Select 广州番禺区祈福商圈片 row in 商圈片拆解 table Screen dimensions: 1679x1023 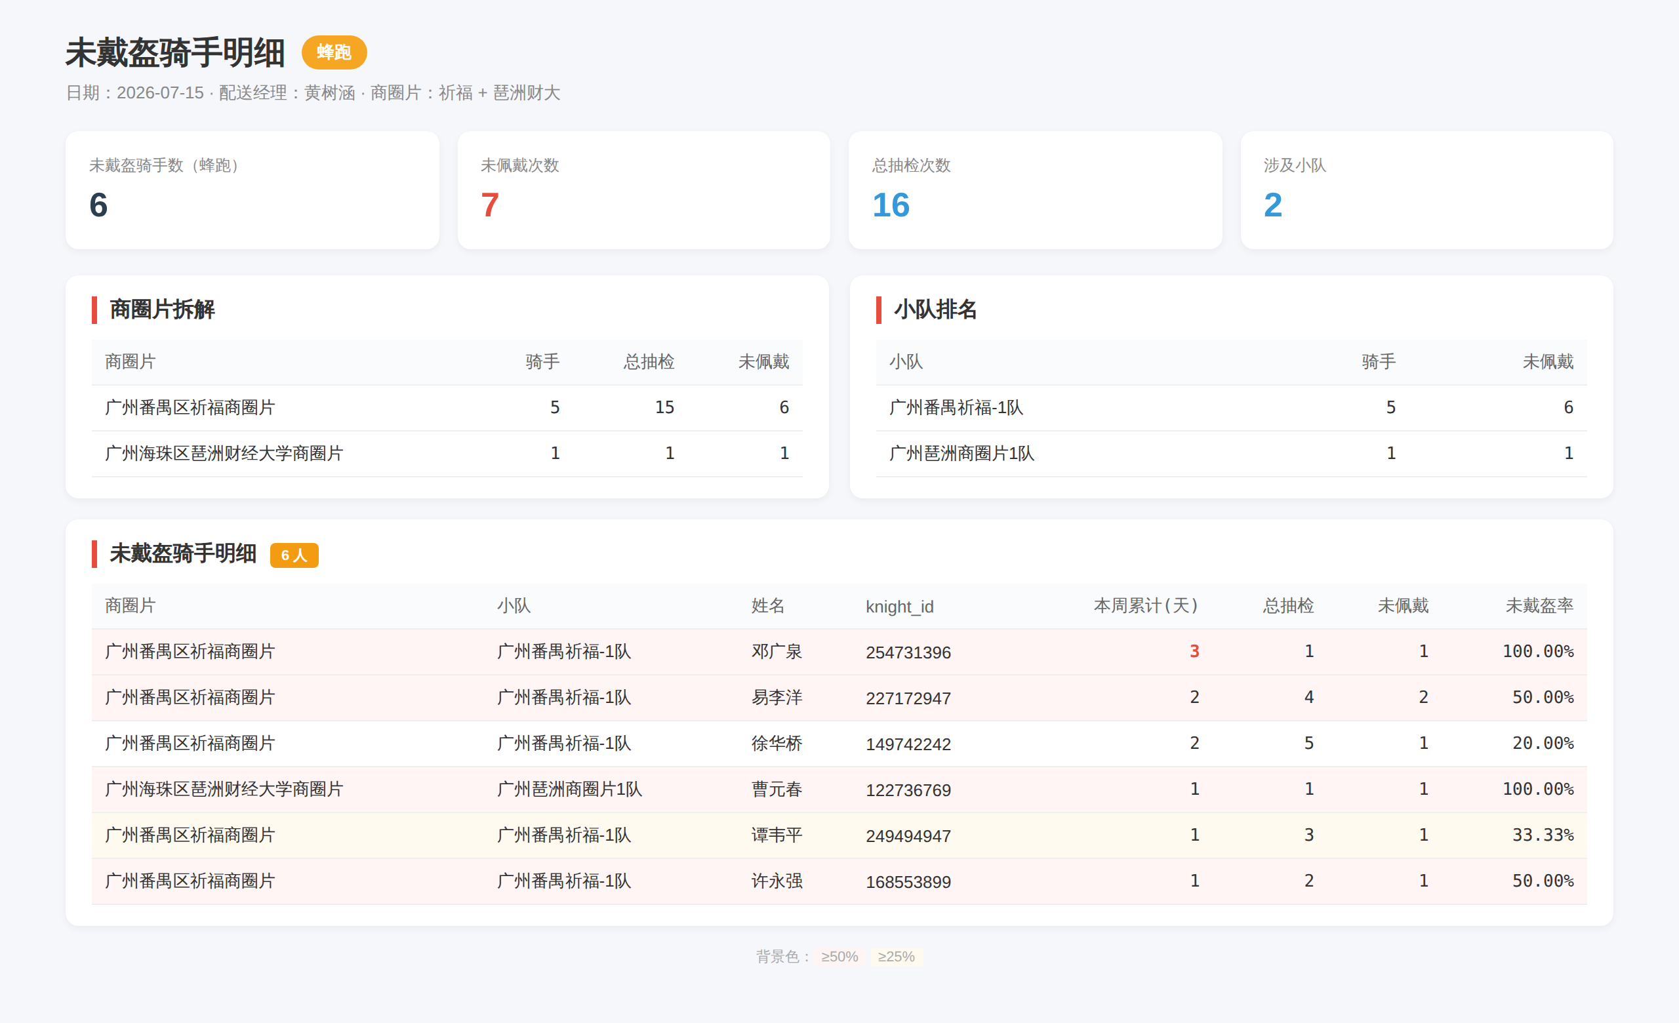point(447,407)
